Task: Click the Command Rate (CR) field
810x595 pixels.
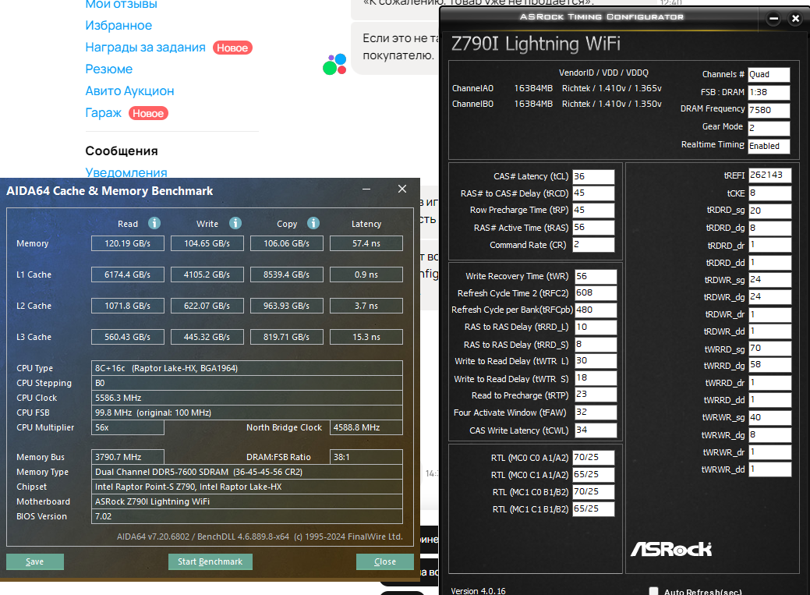Action: (593, 245)
